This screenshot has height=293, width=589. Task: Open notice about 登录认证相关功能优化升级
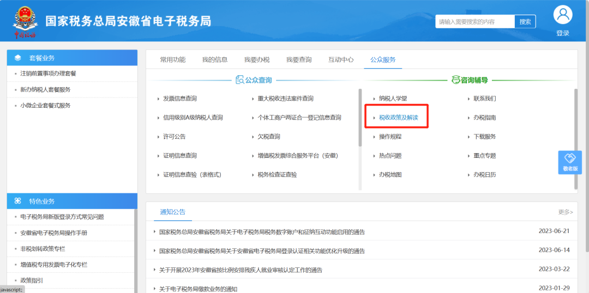pos(262,251)
